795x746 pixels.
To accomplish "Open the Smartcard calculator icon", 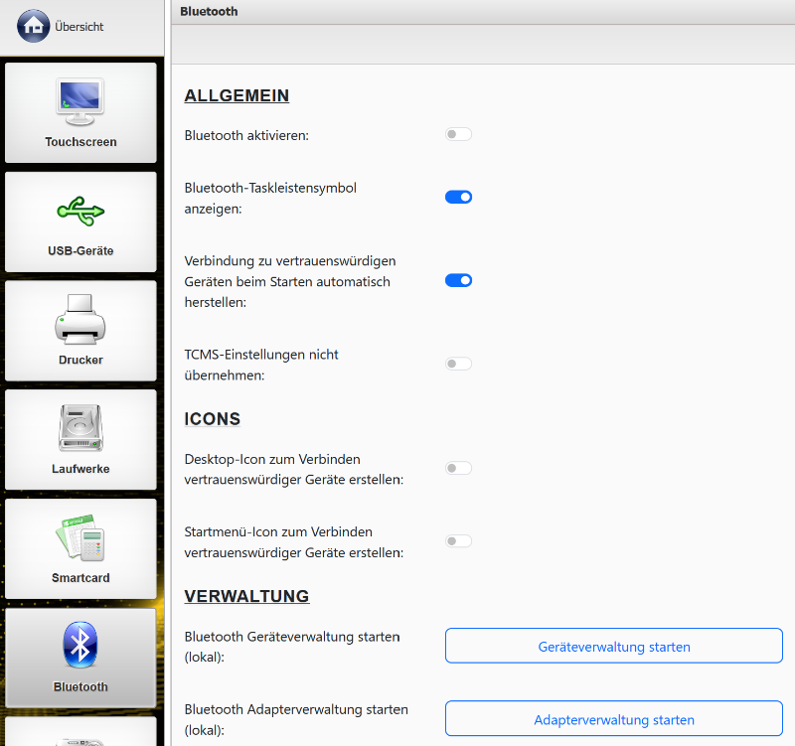I will point(80,537).
